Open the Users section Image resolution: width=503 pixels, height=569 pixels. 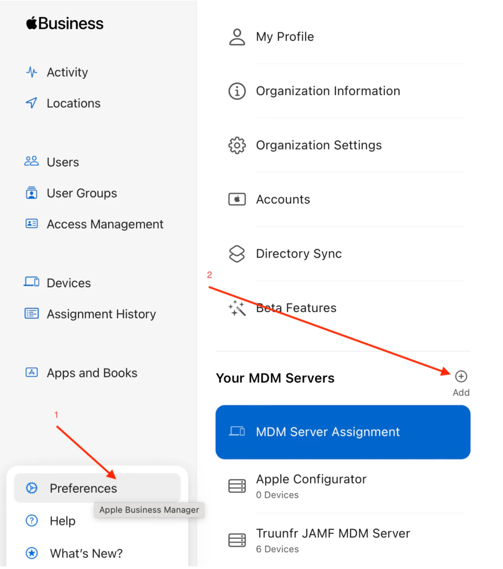(63, 162)
